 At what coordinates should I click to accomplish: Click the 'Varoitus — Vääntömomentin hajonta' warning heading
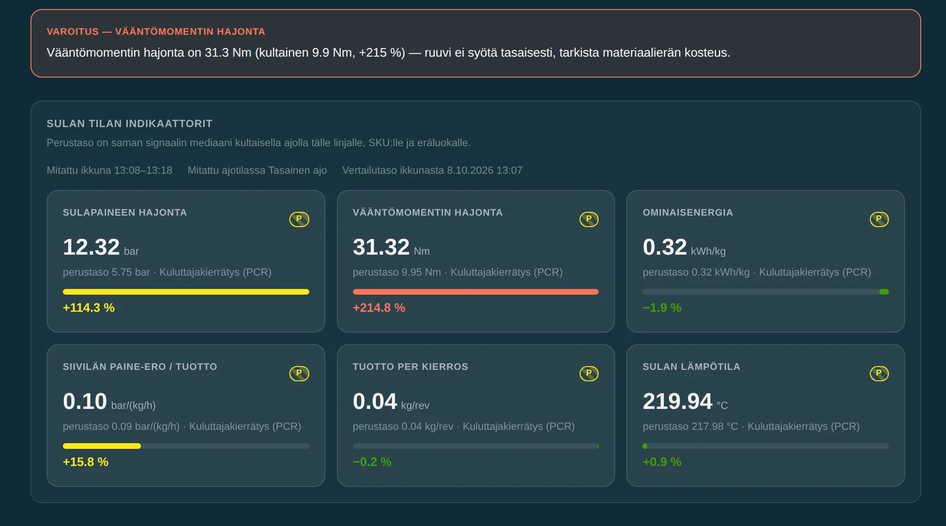156,31
